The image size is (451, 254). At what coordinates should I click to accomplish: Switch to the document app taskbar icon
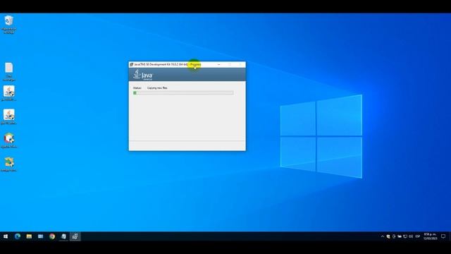(63, 236)
